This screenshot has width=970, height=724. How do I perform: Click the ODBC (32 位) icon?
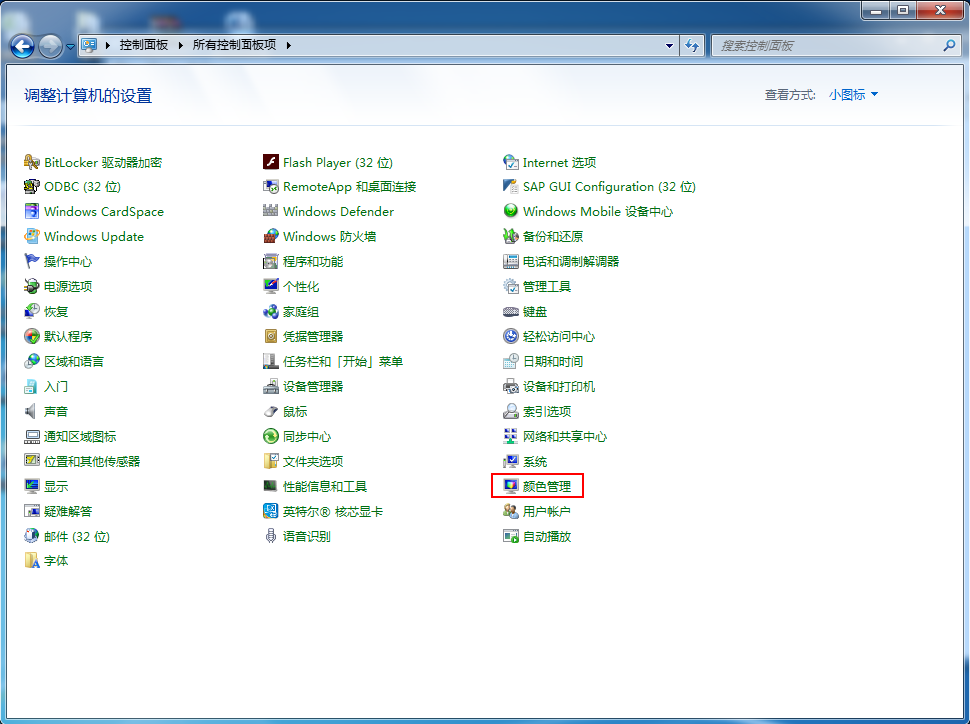click(x=32, y=186)
